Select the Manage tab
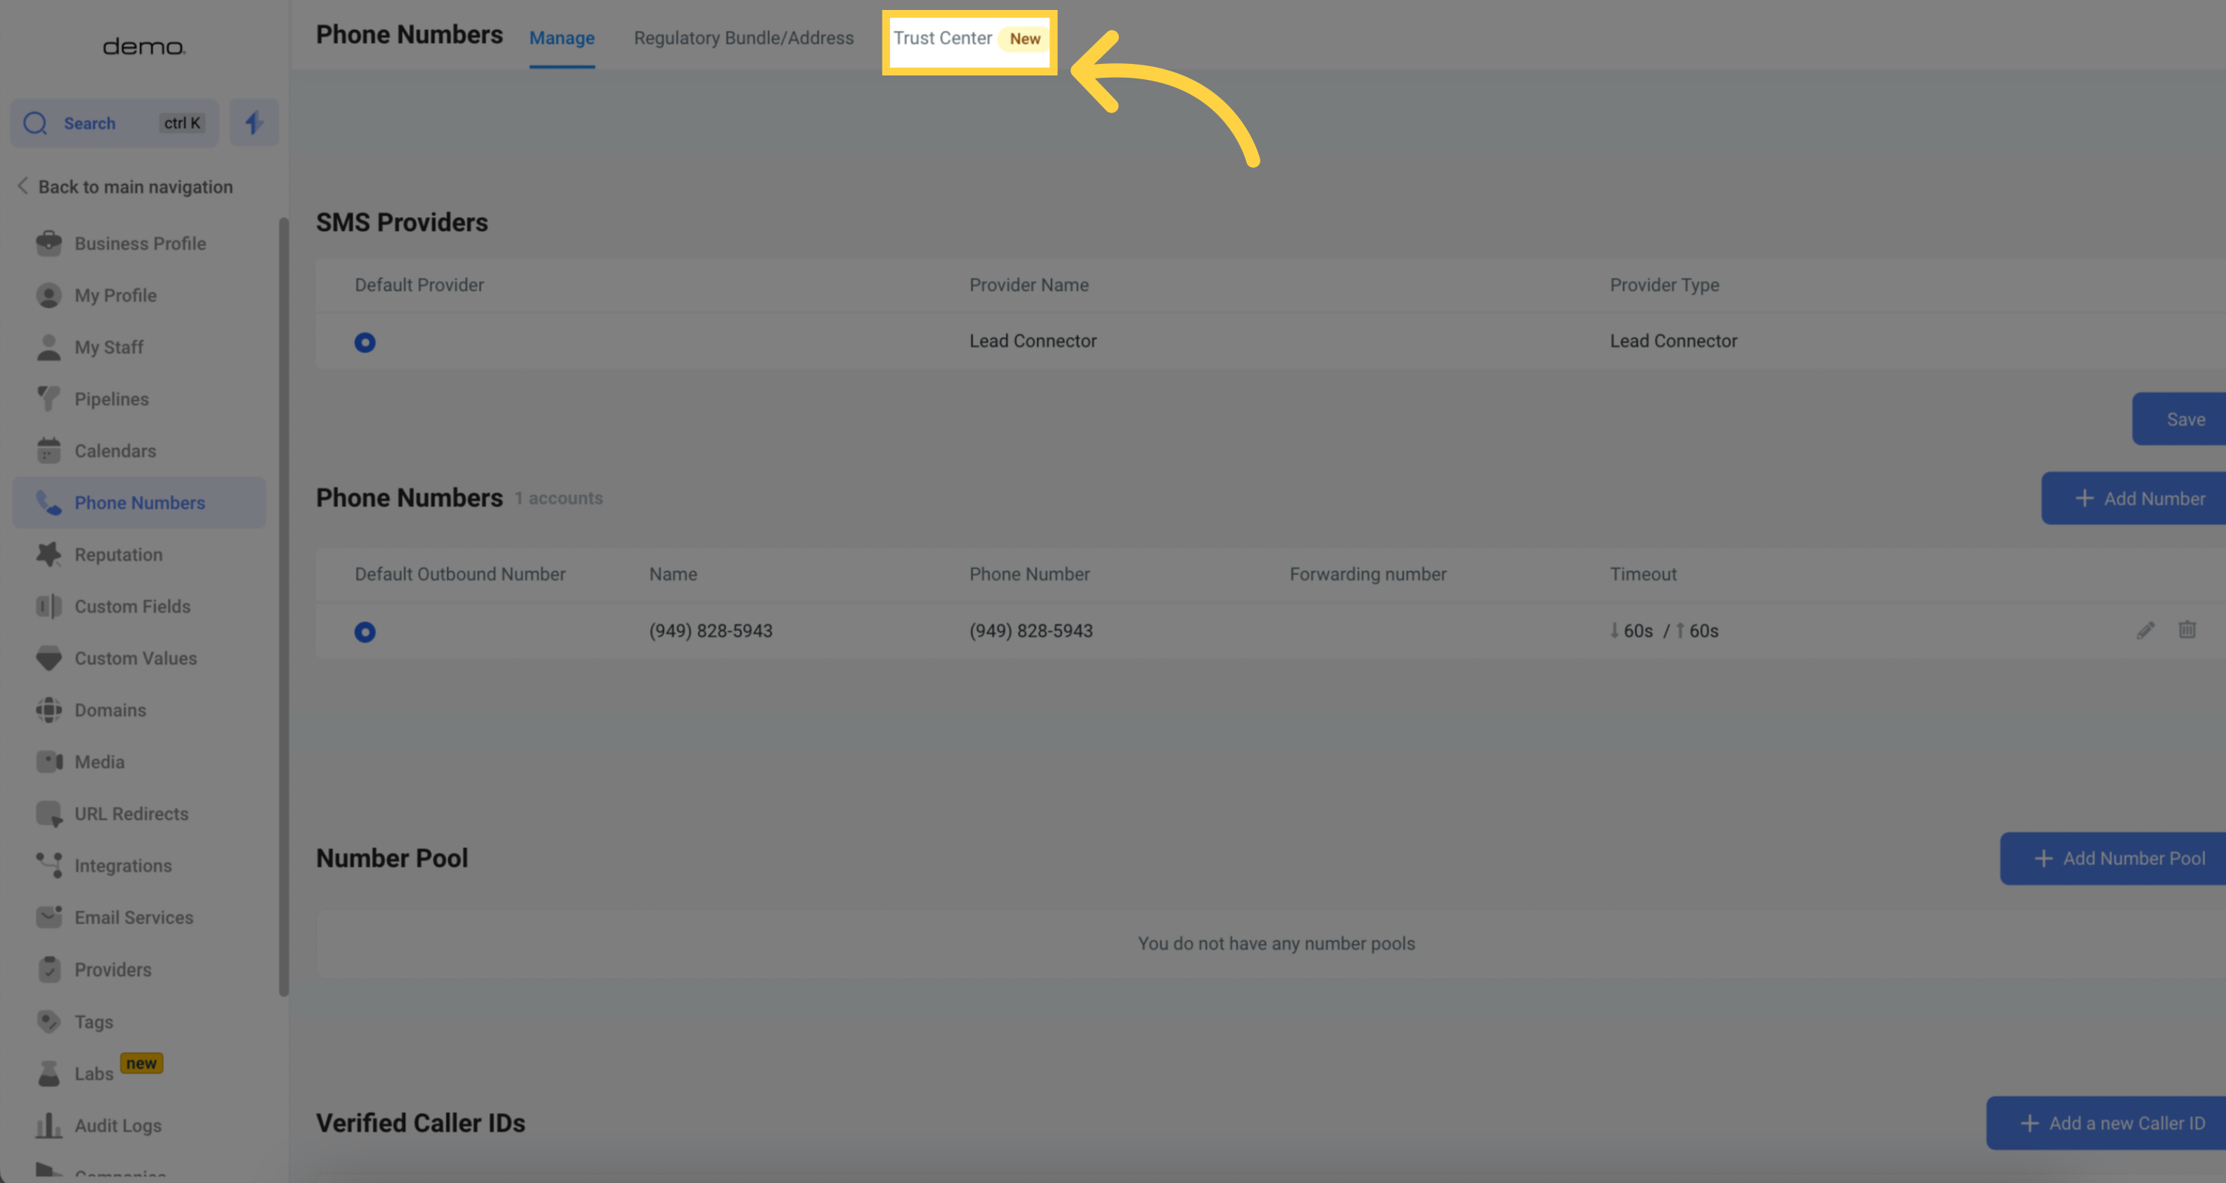Viewport: 2226px width, 1183px height. [x=561, y=38]
